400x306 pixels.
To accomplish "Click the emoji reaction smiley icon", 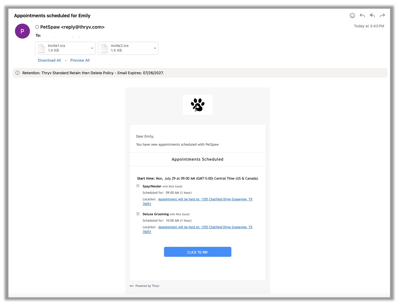I will click(352, 16).
